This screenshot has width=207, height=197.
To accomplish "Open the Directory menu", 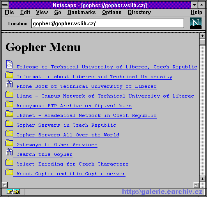I will coord(139,12).
